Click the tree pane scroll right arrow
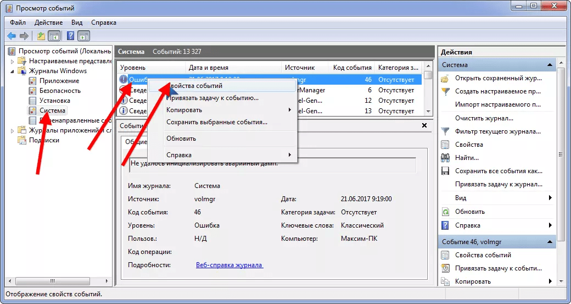 click(x=107, y=281)
